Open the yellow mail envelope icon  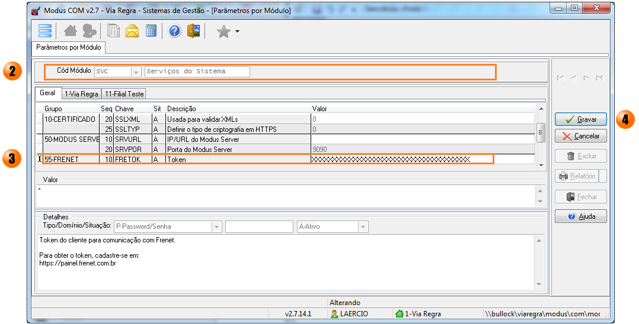(x=132, y=31)
